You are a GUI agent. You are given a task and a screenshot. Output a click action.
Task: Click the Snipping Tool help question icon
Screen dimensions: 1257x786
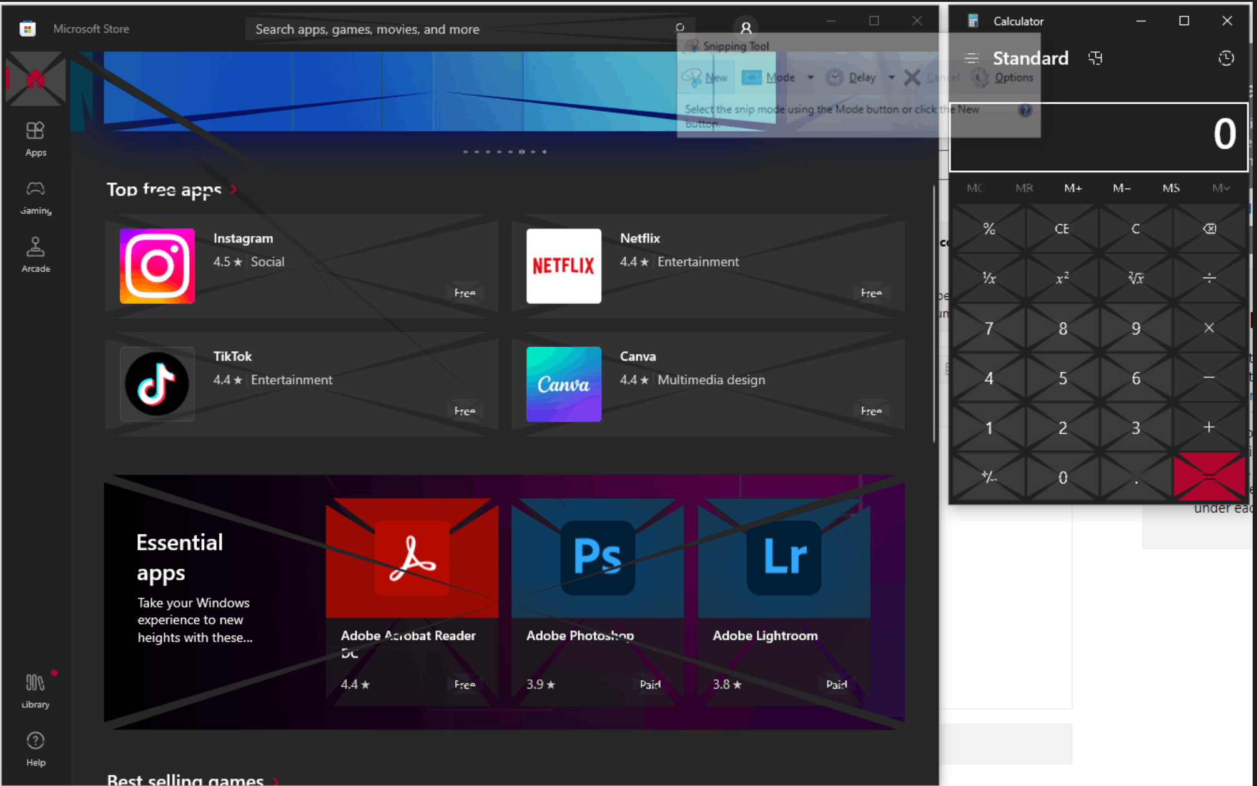(x=1025, y=111)
